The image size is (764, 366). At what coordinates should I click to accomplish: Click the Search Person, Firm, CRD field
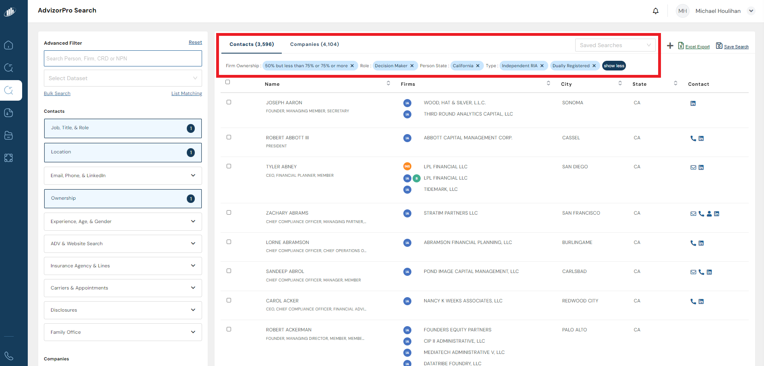123,58
